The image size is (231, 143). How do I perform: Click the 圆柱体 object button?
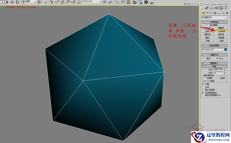coord(208,34)
